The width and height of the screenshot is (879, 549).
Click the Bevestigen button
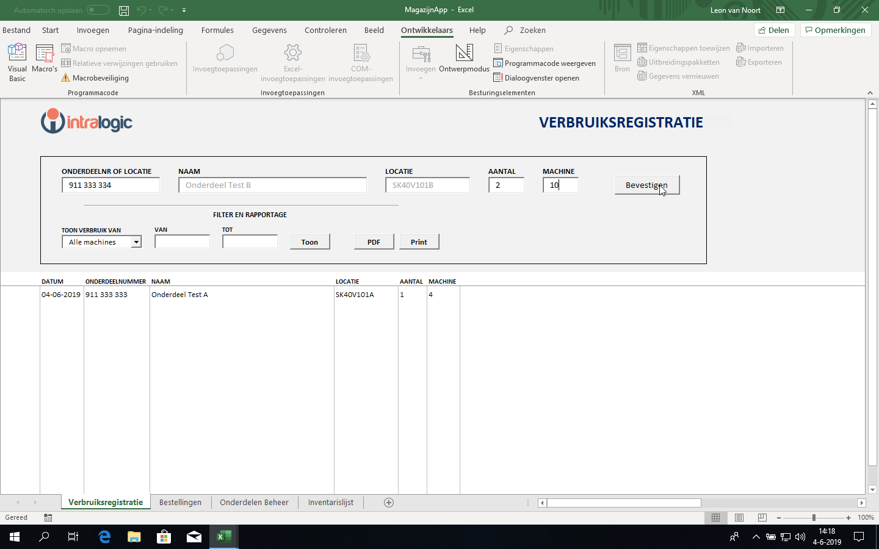pos(646,185)
